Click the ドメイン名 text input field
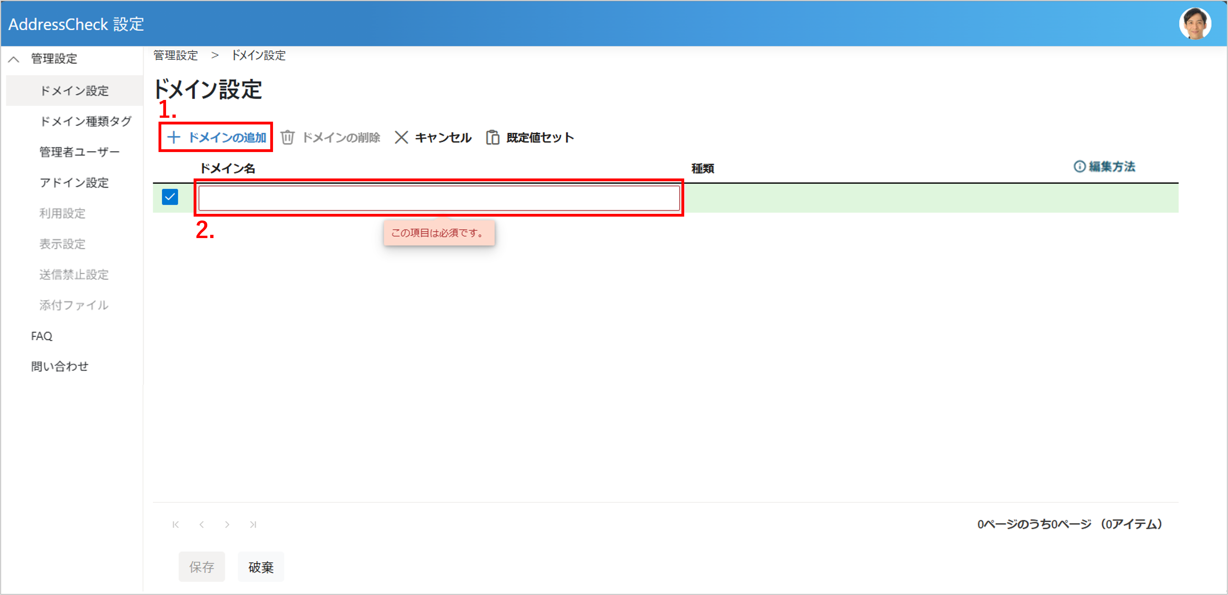1228x595 pixels. point(438,198)
